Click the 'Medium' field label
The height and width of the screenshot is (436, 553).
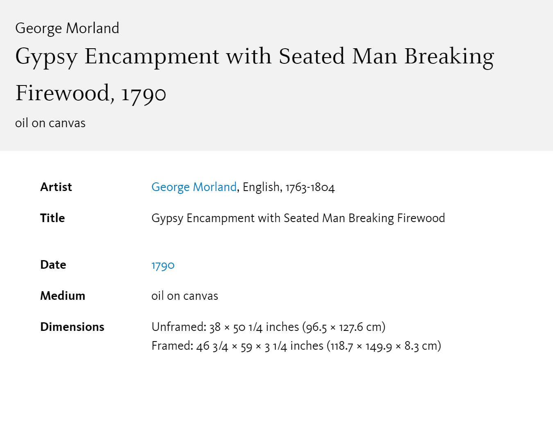click(x=63, y=296)
